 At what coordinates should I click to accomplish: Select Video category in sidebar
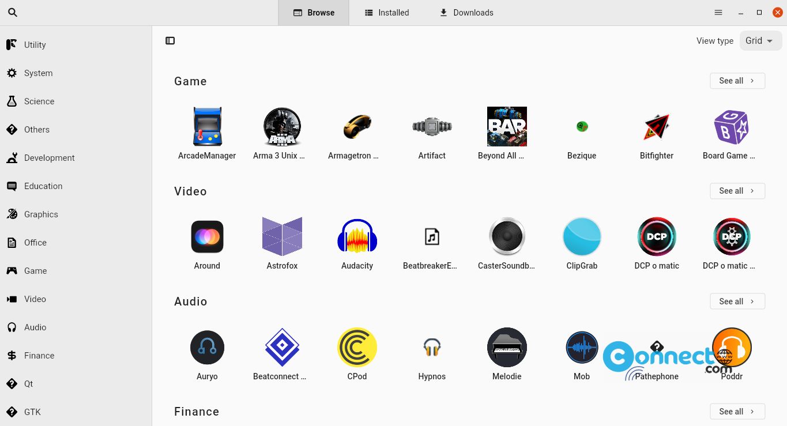[x=76, y=299]
